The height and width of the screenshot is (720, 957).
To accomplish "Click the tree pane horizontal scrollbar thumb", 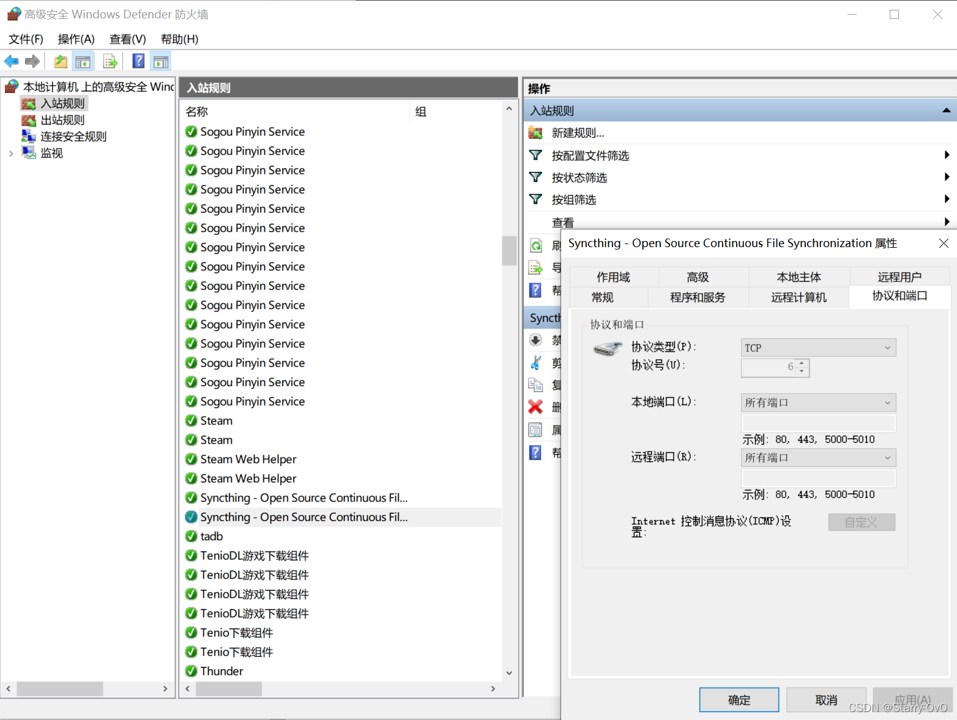I will (60, 689).
